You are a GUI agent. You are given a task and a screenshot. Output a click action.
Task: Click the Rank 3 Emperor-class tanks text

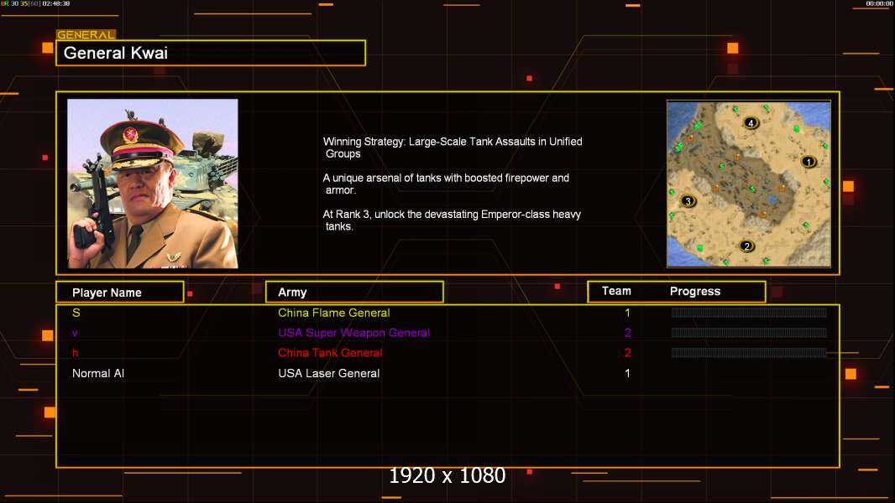coord(452,220)
